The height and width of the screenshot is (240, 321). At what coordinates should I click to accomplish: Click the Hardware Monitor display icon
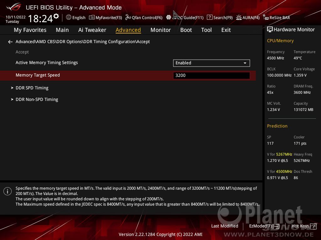coord(270,30)
